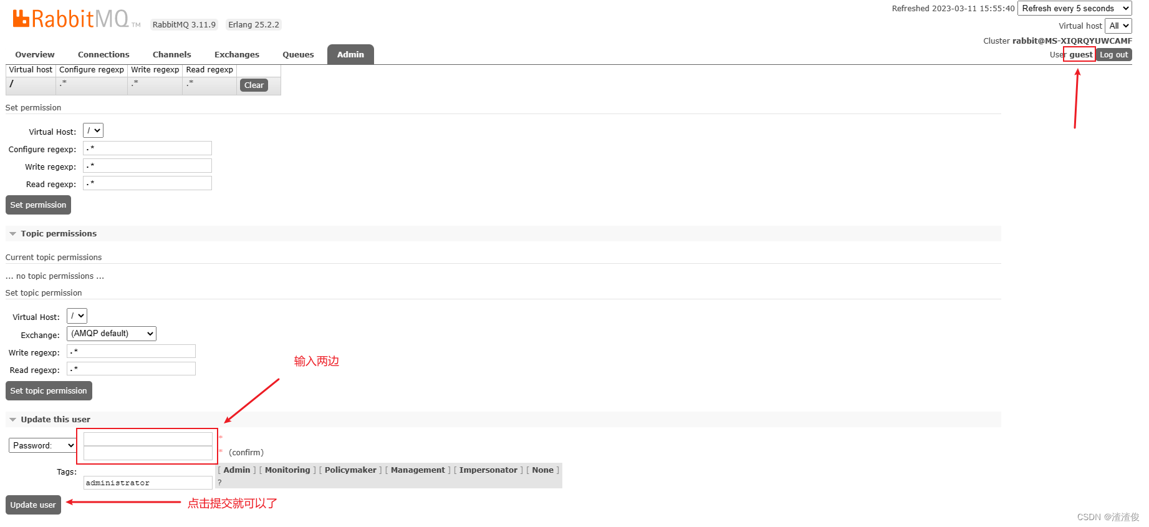Click the password confirm input field
The image size is (1149, 527).
tap(148, 453)
